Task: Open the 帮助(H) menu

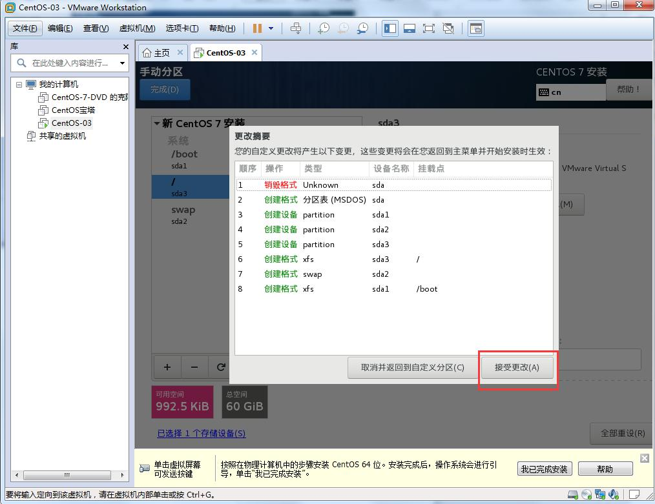Action: pos(222,28)
